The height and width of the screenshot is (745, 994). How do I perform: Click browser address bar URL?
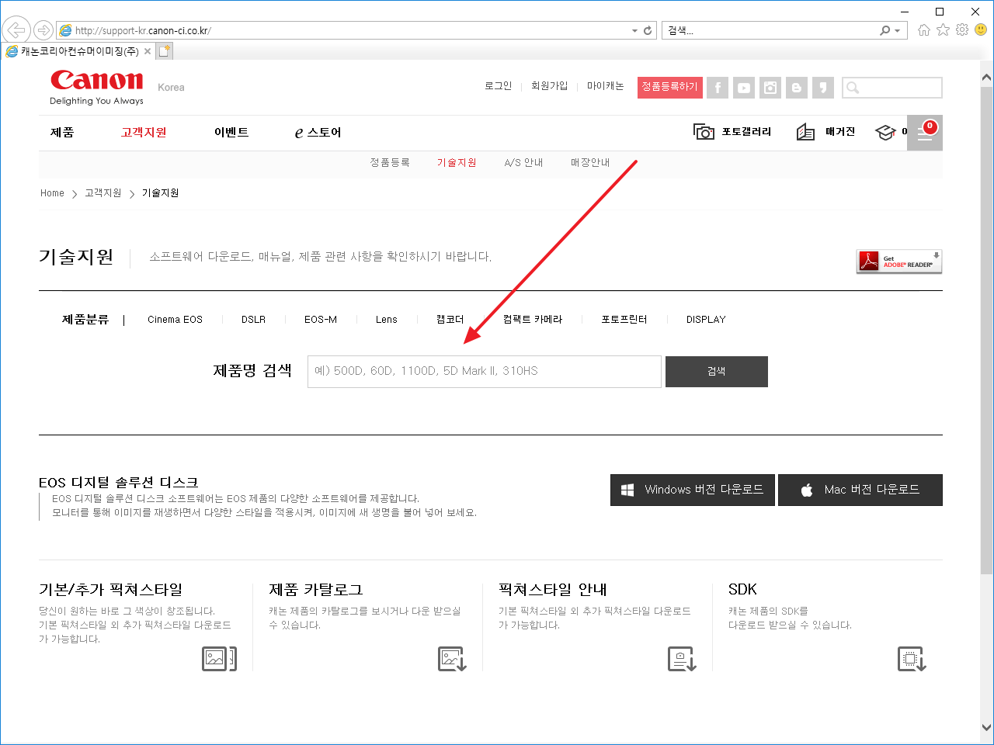(144, 31)
